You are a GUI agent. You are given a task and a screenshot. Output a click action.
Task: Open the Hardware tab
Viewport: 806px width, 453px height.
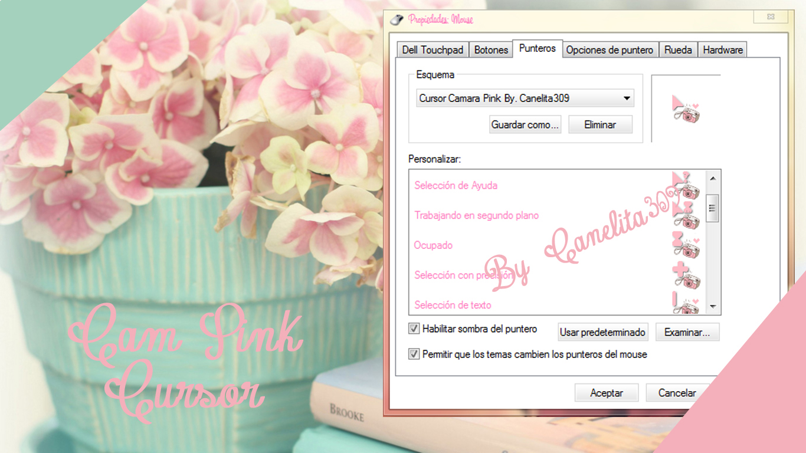tap(723, 50)
